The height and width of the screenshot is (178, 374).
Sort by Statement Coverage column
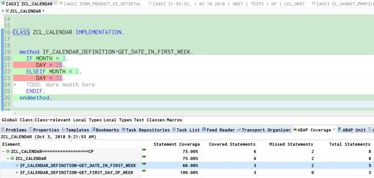pos(171,144)
